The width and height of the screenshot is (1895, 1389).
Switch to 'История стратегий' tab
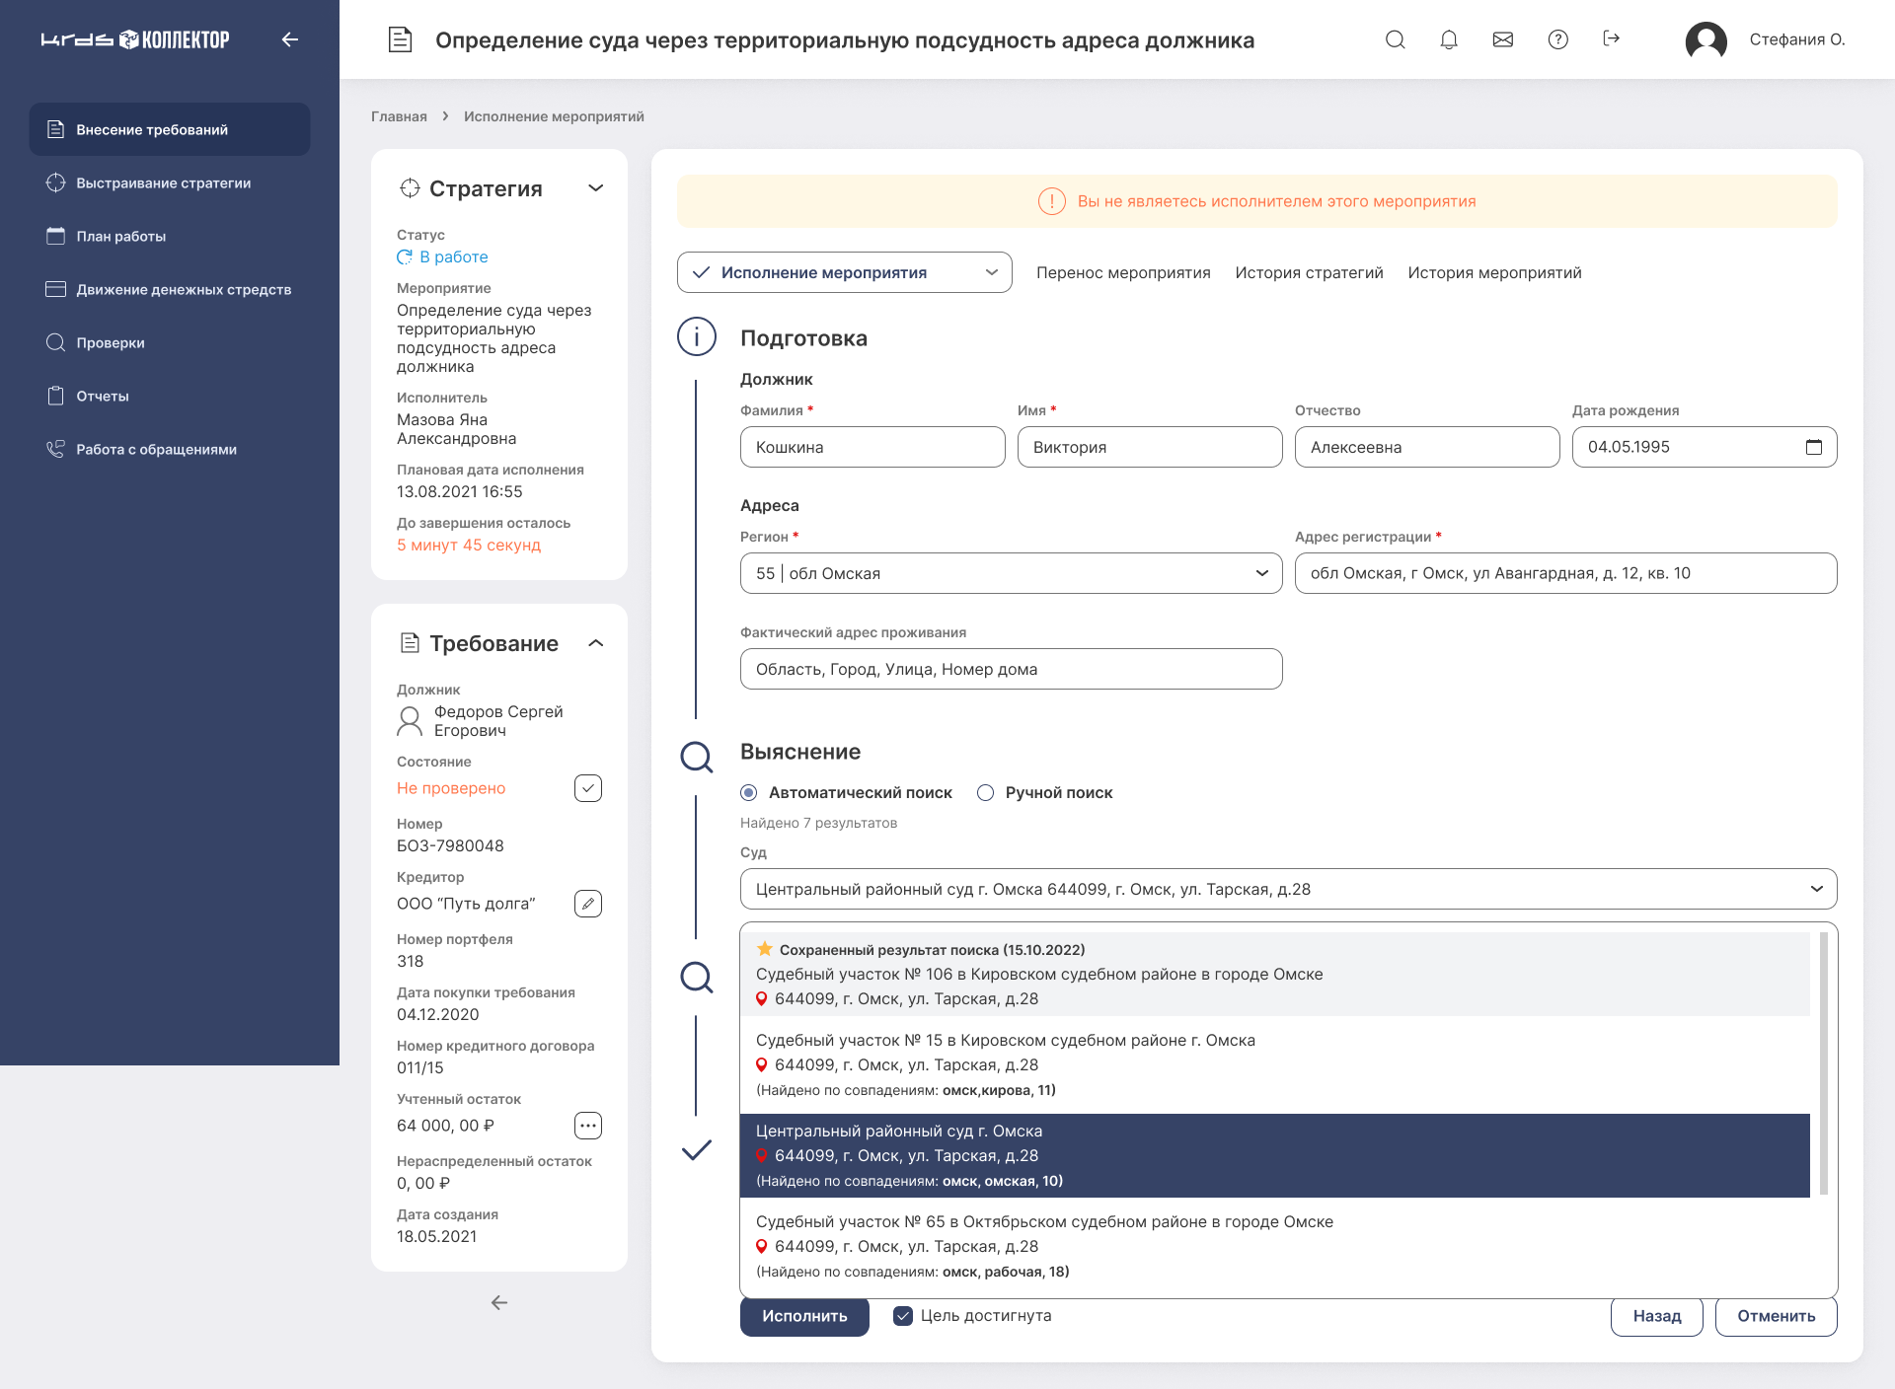click(1309, 272)
